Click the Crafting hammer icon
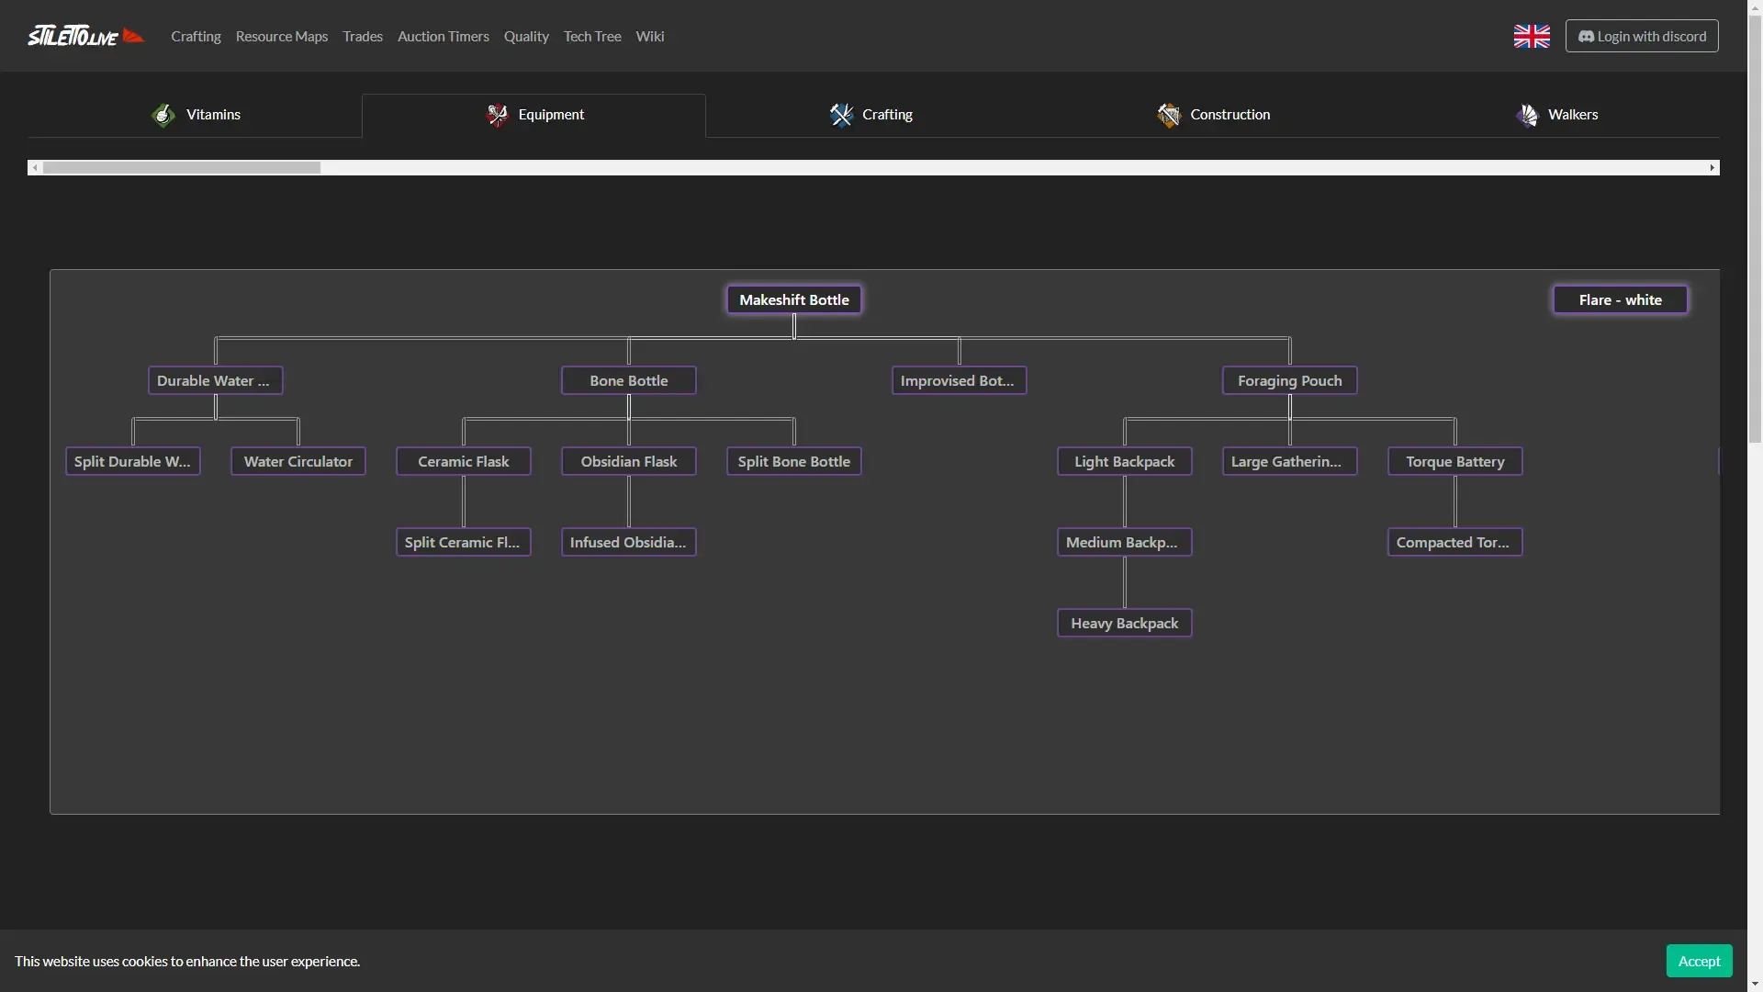 point(841,115)
